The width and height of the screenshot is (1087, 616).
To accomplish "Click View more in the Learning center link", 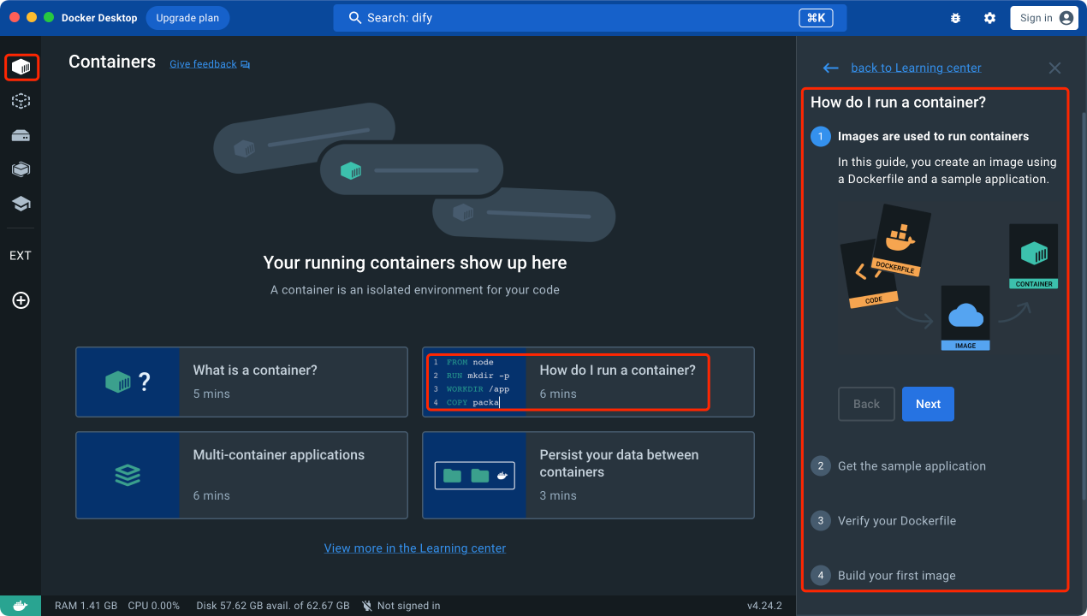I will coord(415,548).
